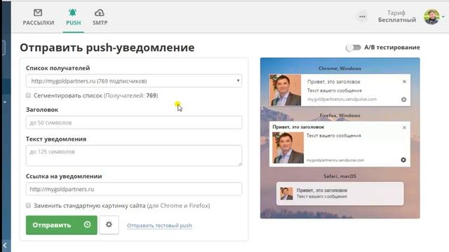
Task: Close the Chrome, Windows preview notification
Action: click(x=404, y=81)
